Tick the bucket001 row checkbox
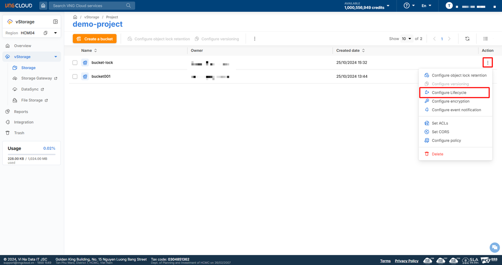The image size is (502, 265). (x=75, y=76)
